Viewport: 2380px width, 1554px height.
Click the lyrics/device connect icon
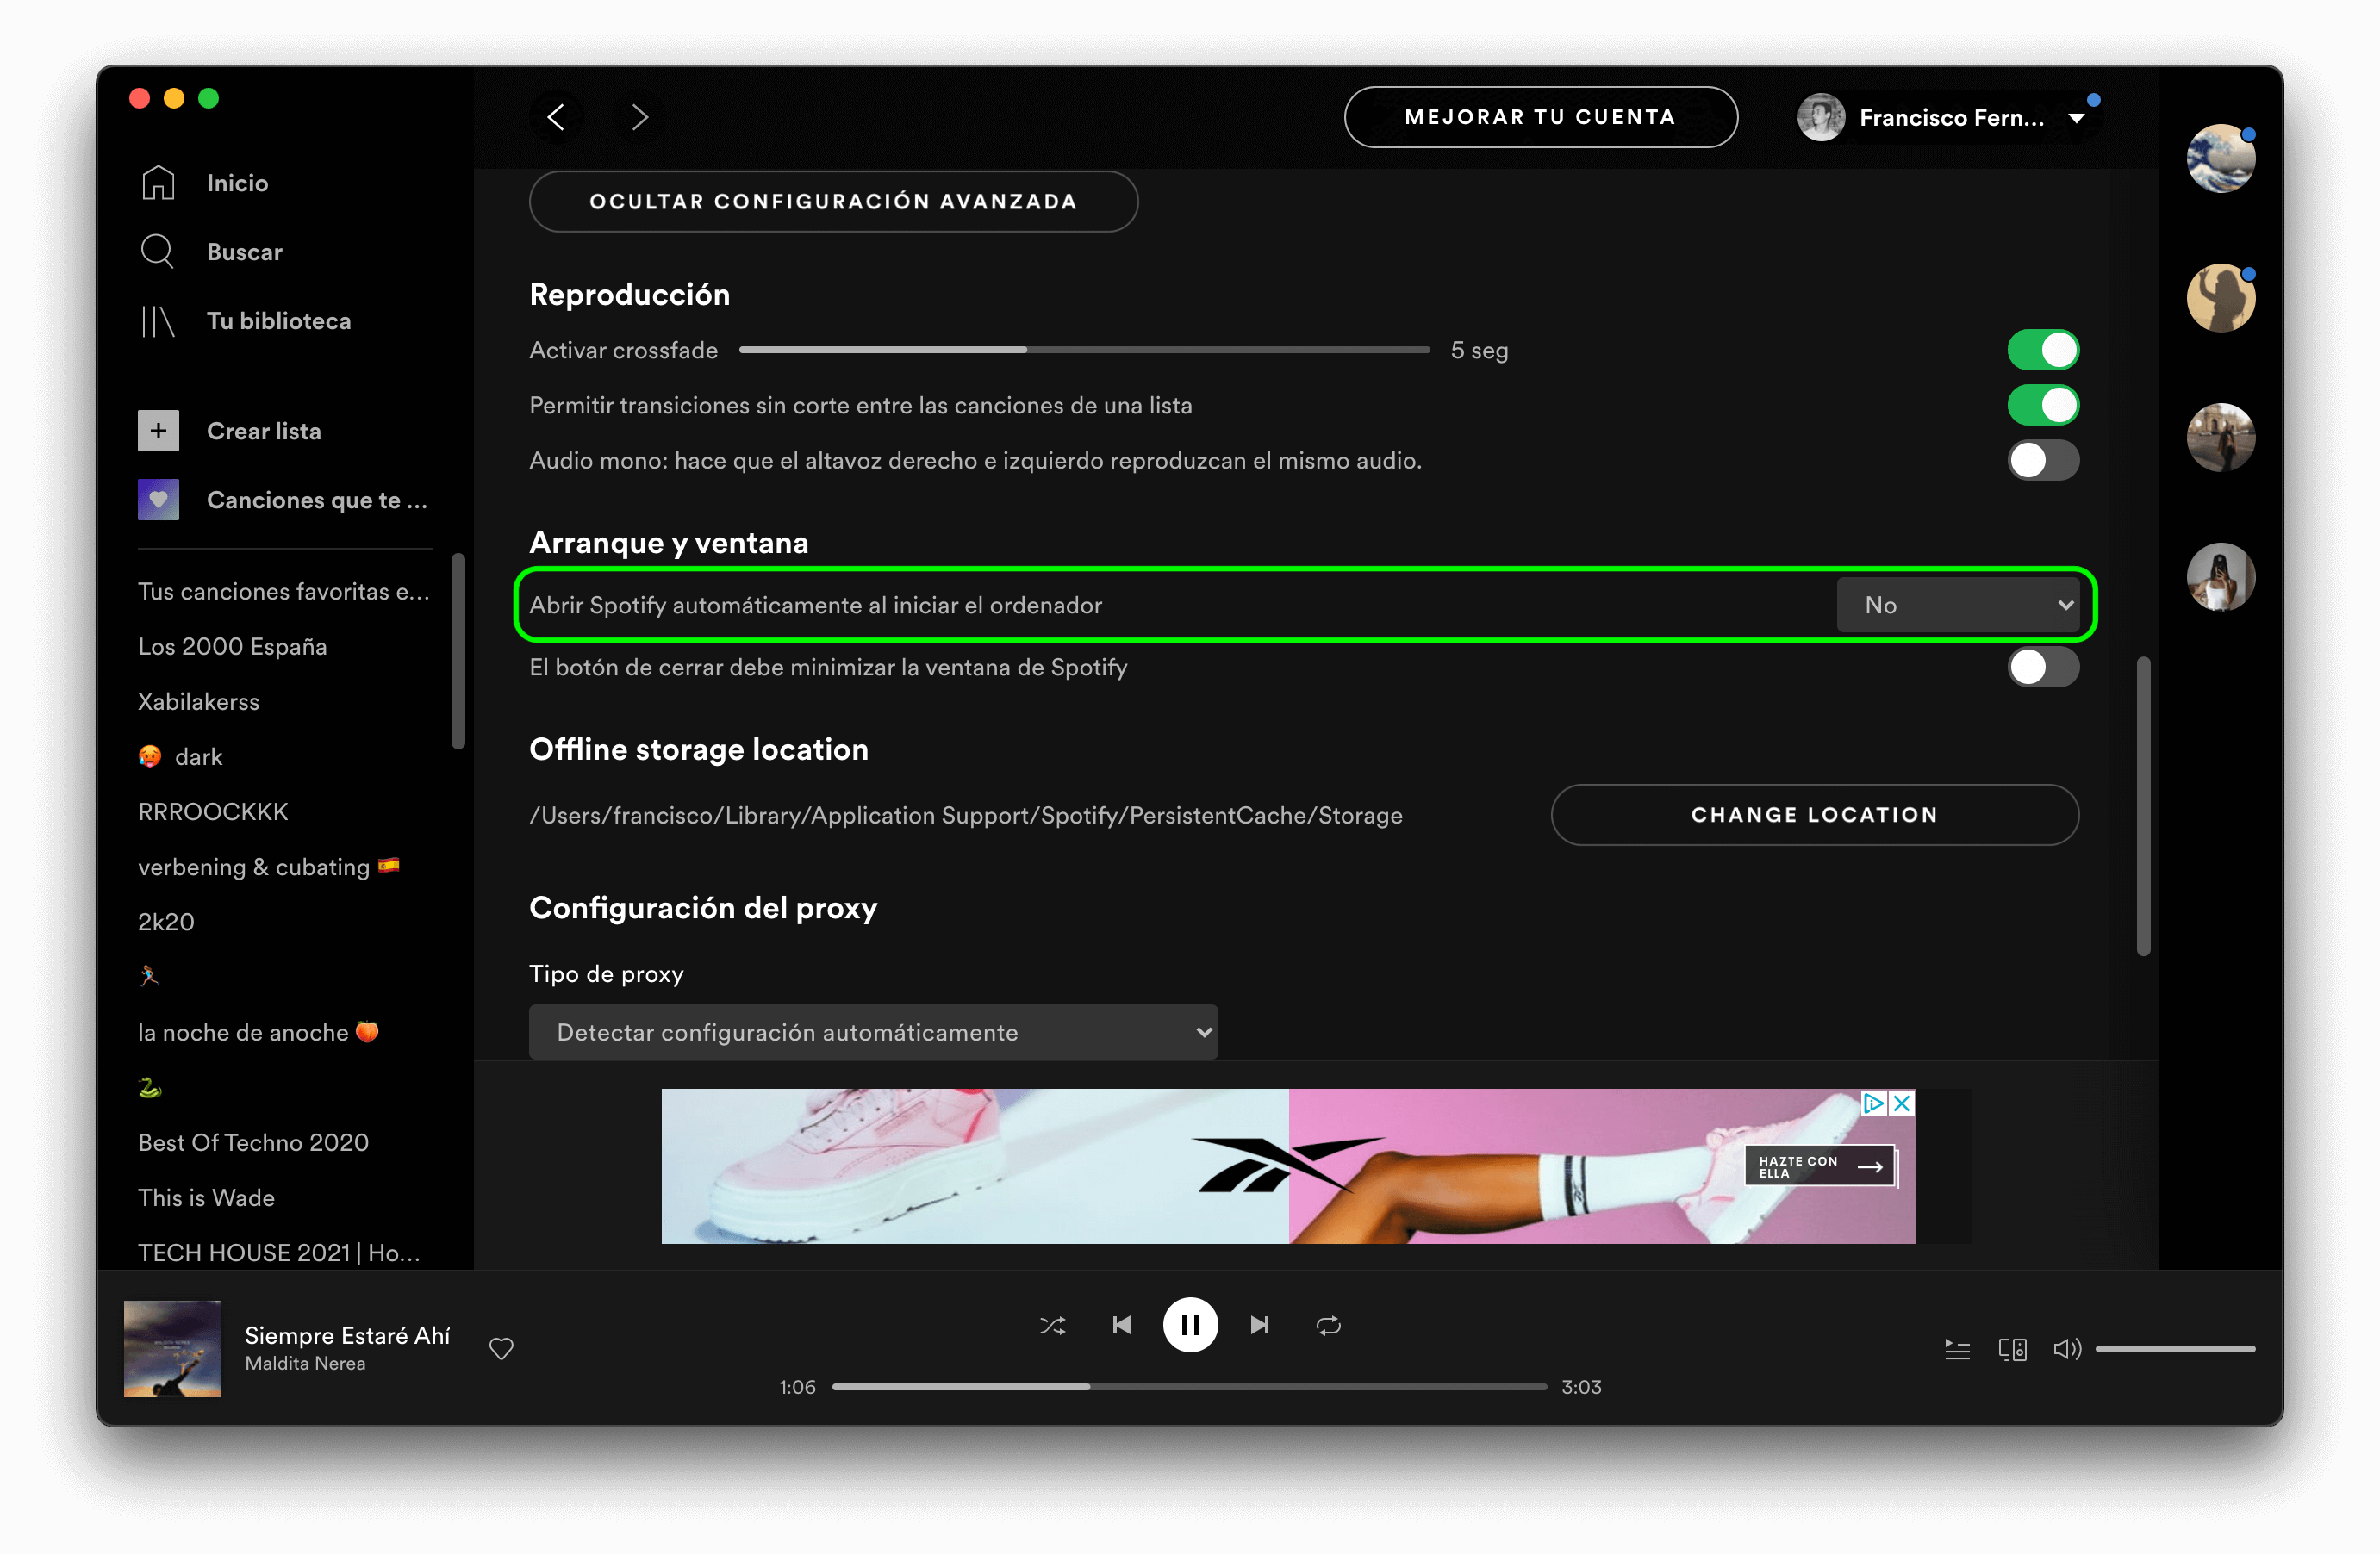click(2012, 1348)
